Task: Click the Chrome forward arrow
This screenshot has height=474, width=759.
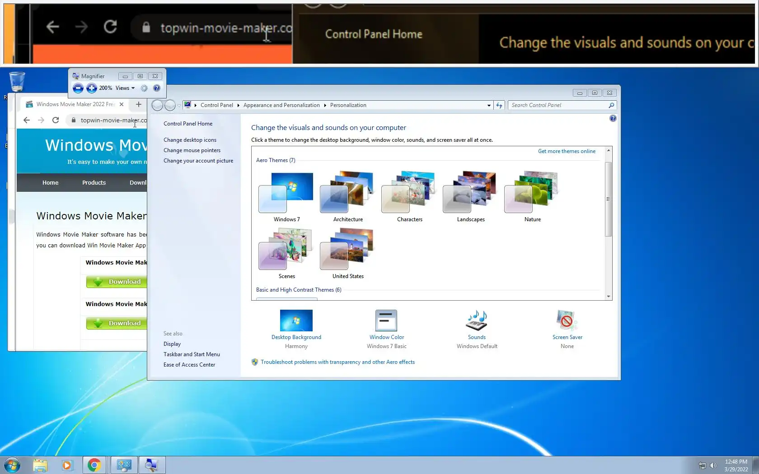Action: [x=41, y=120]
